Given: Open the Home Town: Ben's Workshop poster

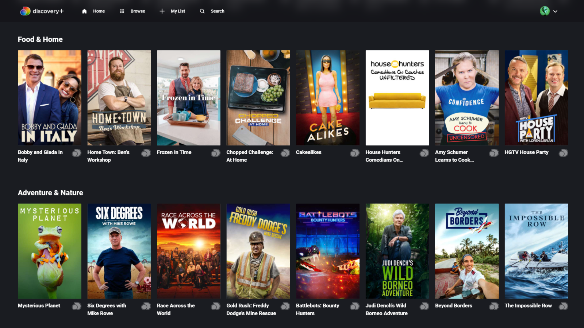Looking at the screenshot, I should click(x=119, y=98).
